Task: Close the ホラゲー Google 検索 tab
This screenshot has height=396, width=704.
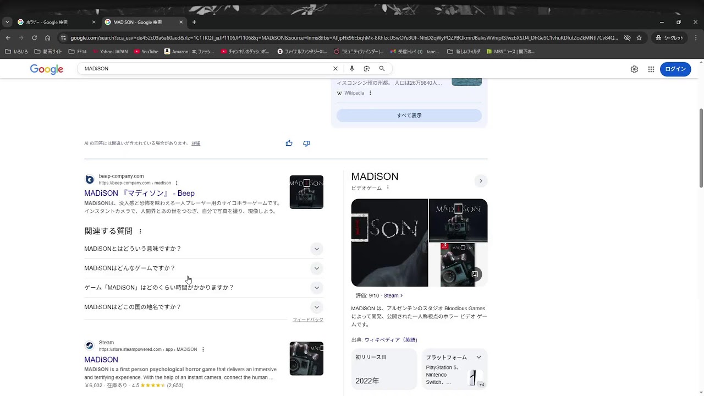Action: pyautogui.click(x=94, y=22)
